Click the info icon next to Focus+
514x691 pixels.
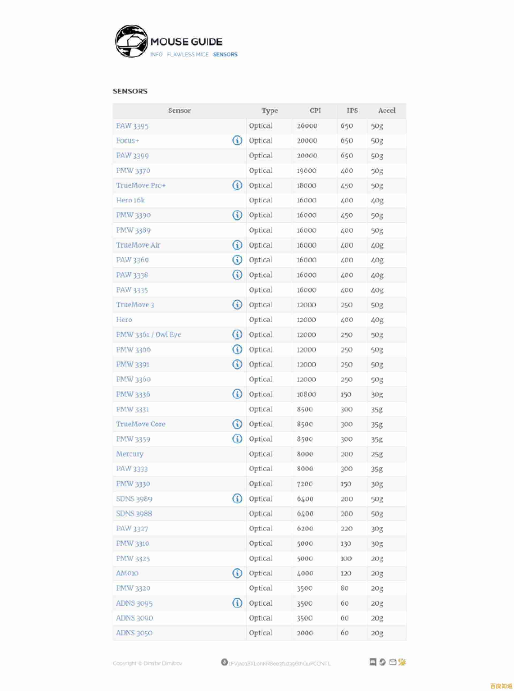coord(237,141)
